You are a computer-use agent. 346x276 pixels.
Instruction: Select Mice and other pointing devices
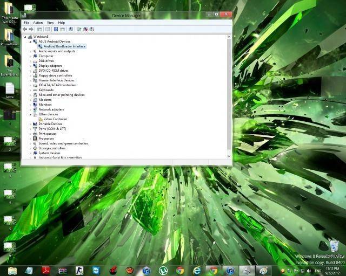(x=62, y=95)
